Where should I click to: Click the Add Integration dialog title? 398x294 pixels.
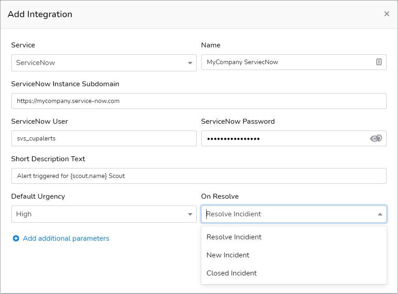[40, 14]
